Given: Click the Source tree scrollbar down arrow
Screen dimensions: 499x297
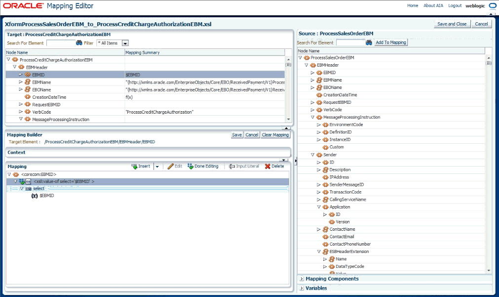Looking at the screenshot, I should click(489, 270).
